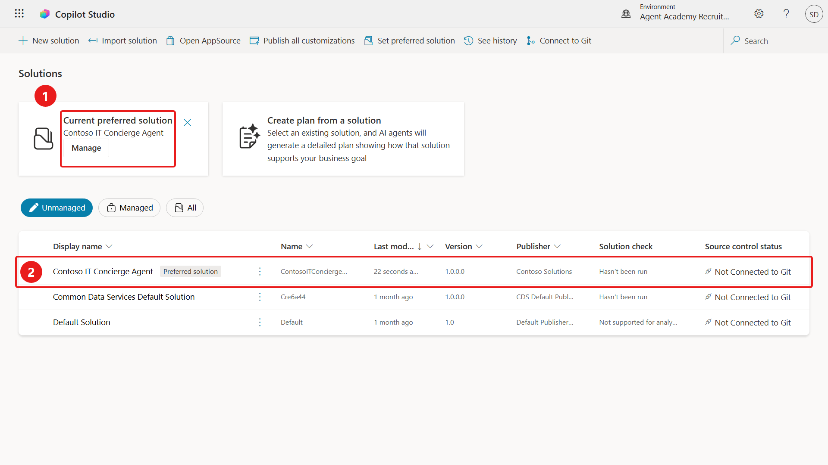Select the Managed filter tab
828x465 pixels.
tap(129, 208)
